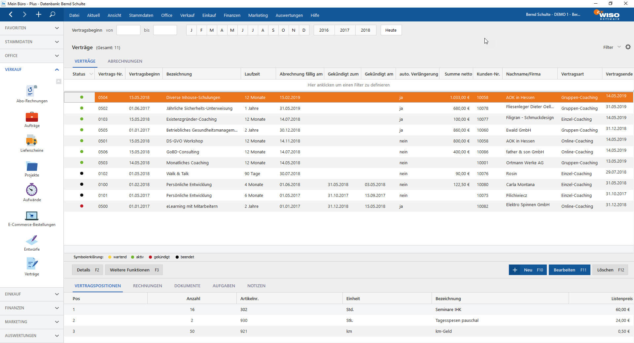The image size is (634, 343).
Task: Expand the FAVORITEN section
Action: pos(32,28)
